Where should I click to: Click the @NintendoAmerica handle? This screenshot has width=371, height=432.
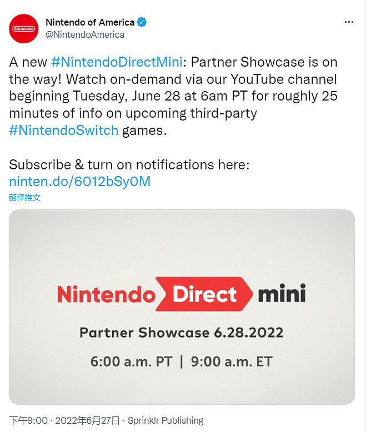click(x=84, y=34)
